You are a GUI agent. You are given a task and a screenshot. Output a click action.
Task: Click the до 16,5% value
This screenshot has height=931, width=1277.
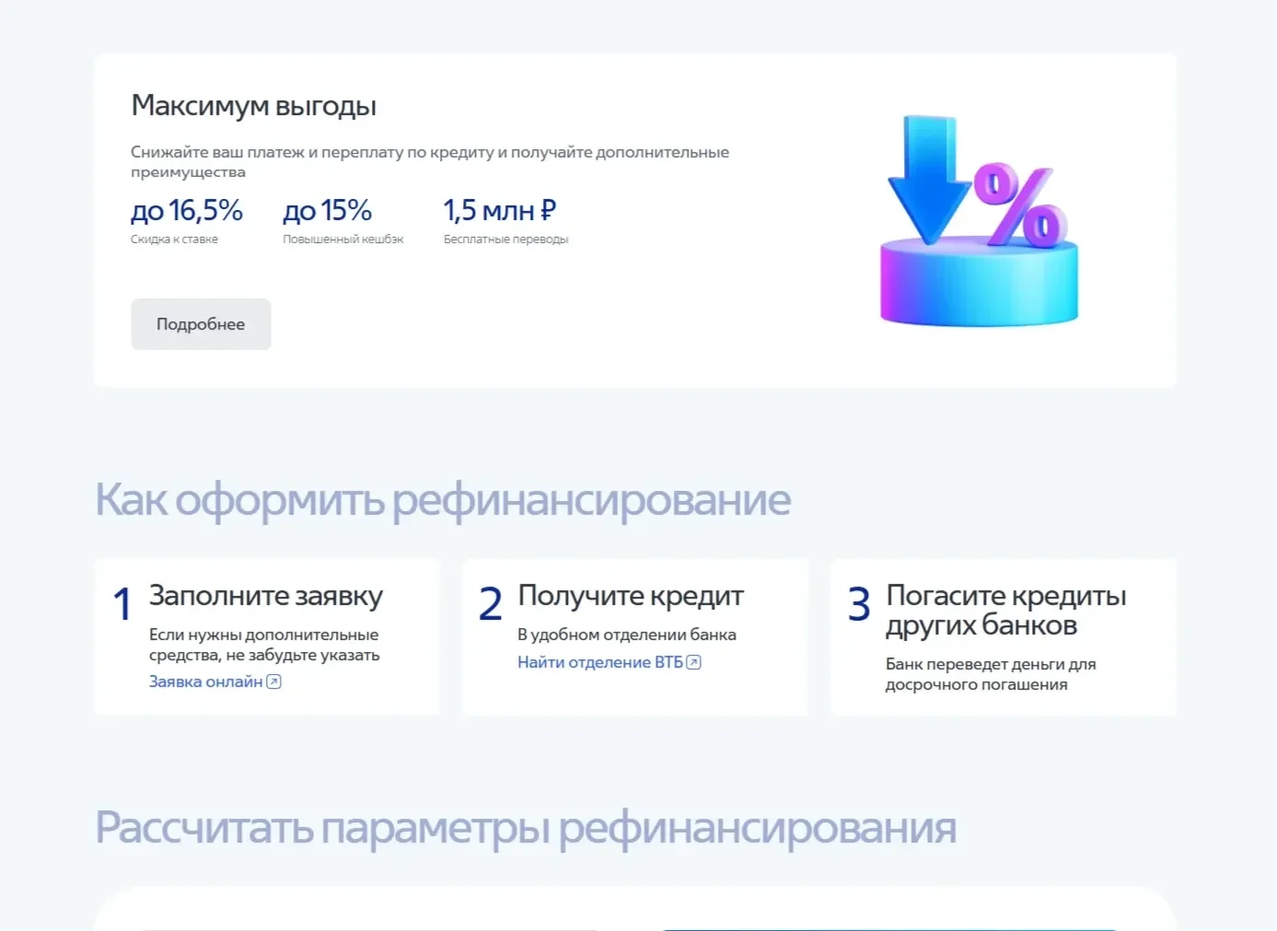point(187,211)
